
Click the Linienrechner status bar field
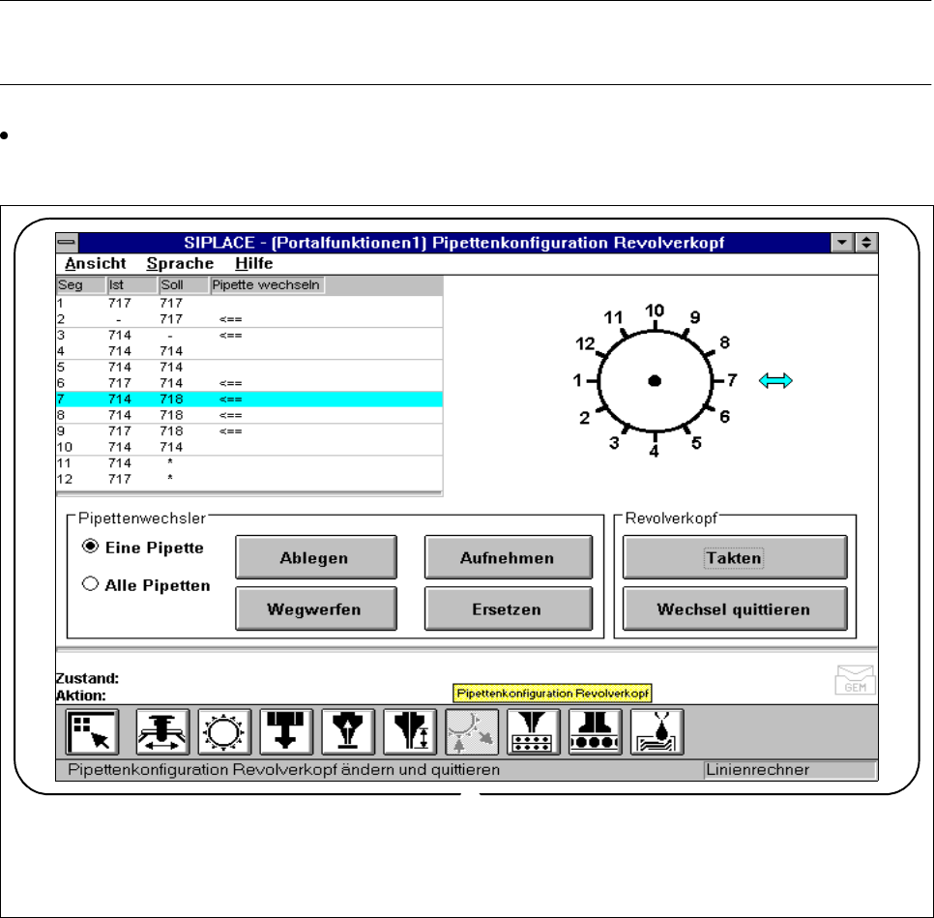click(x=789, y=770)
